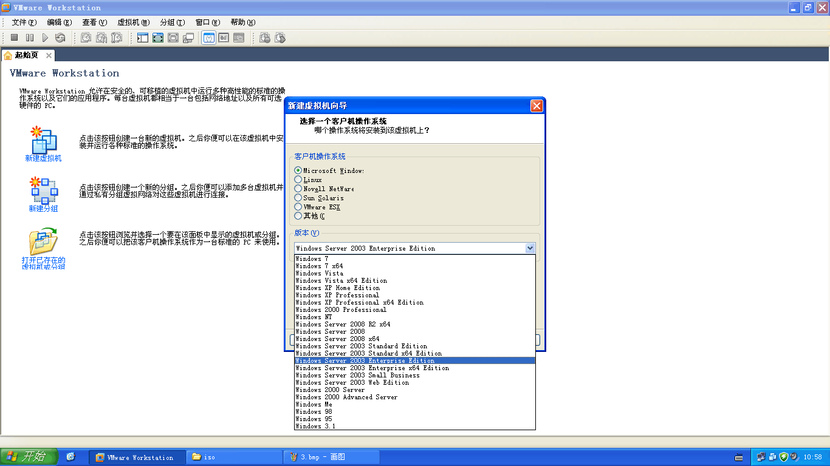
Task: Choose Windows Vista x64 Edition from list
Action: click(414, 281)
